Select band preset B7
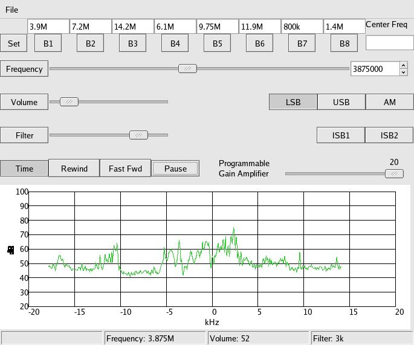Screen dimensions: 414x345 [x=302, y=43]
